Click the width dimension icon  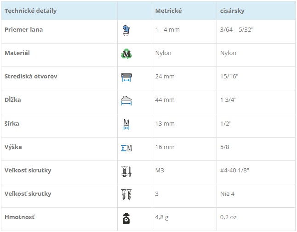(x=126, y=125)
